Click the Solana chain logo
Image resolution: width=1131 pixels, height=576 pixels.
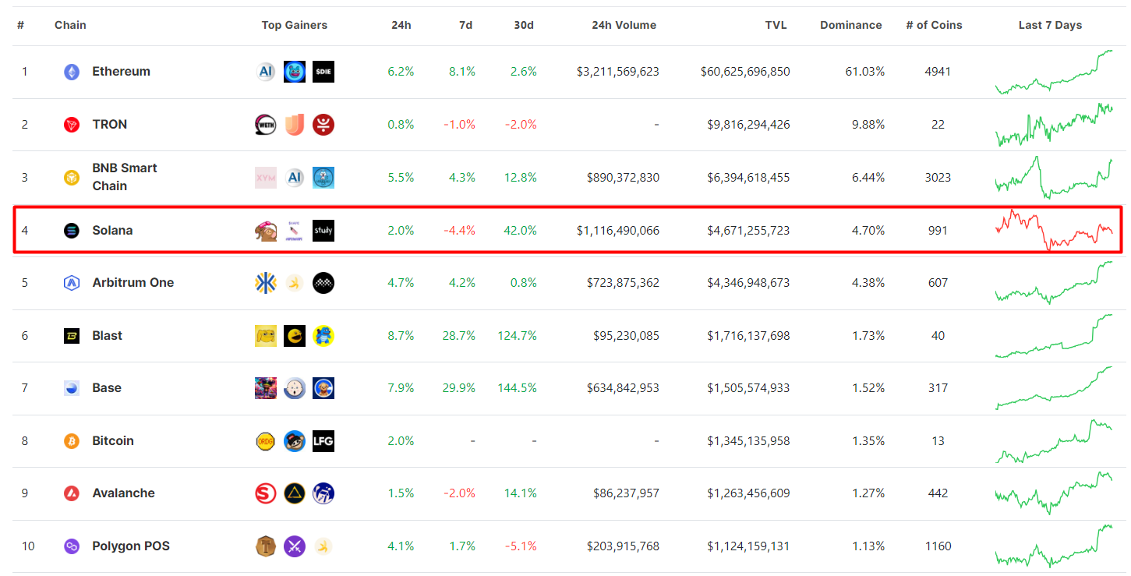click(72, 231)
